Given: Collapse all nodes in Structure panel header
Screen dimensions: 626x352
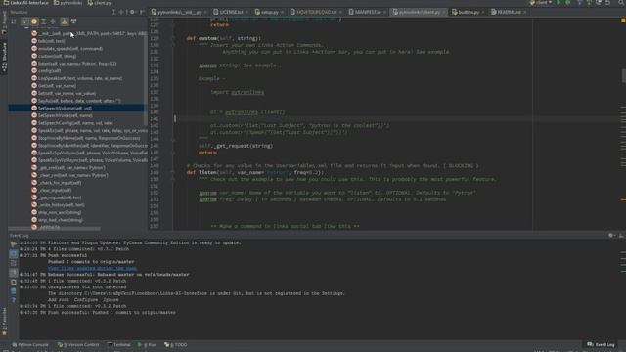Looking at the screenshot, I should pyautogui.click(x=121, y=12).
